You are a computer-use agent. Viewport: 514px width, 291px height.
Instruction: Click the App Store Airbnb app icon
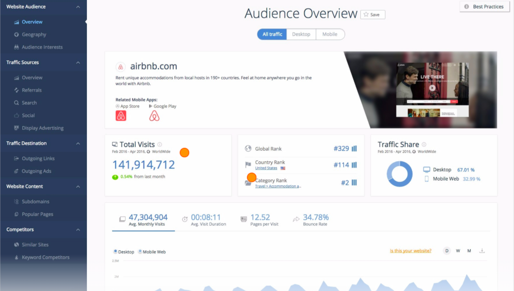121,116
